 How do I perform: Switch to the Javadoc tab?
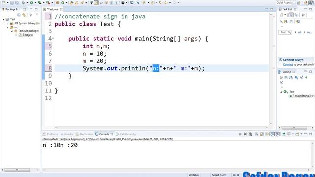point(67,134)
